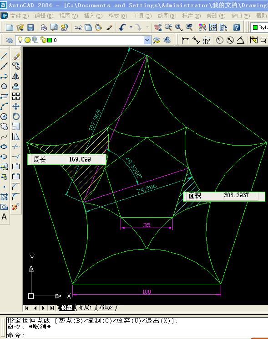Toggle layer freeze sun icon
This screenshot has height=339, width=268.
coord(27,40)
